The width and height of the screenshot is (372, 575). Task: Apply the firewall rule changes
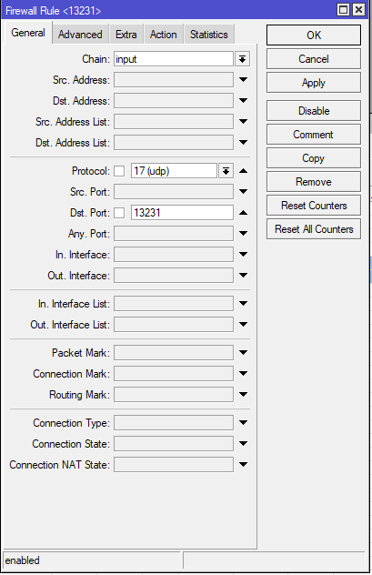[314, 83]
